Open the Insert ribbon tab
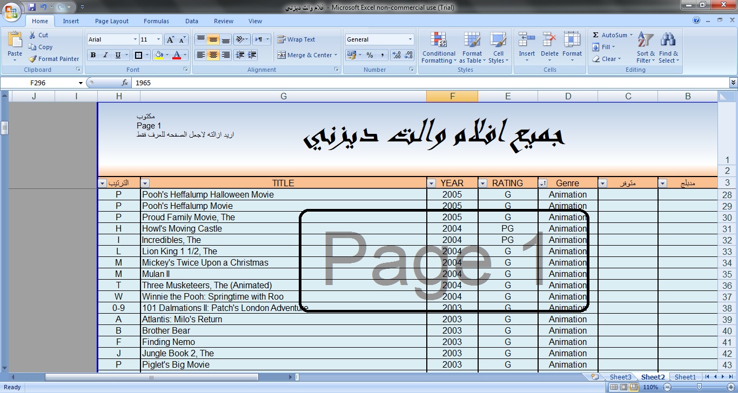 pyautogui.click(x=71, y=21)
